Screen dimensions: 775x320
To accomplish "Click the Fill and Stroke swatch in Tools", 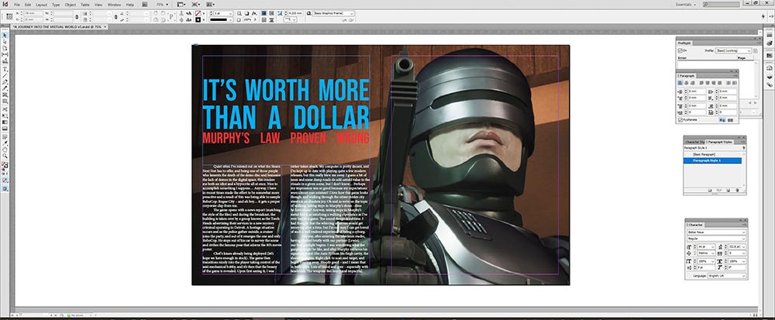I will pos(5,166).
